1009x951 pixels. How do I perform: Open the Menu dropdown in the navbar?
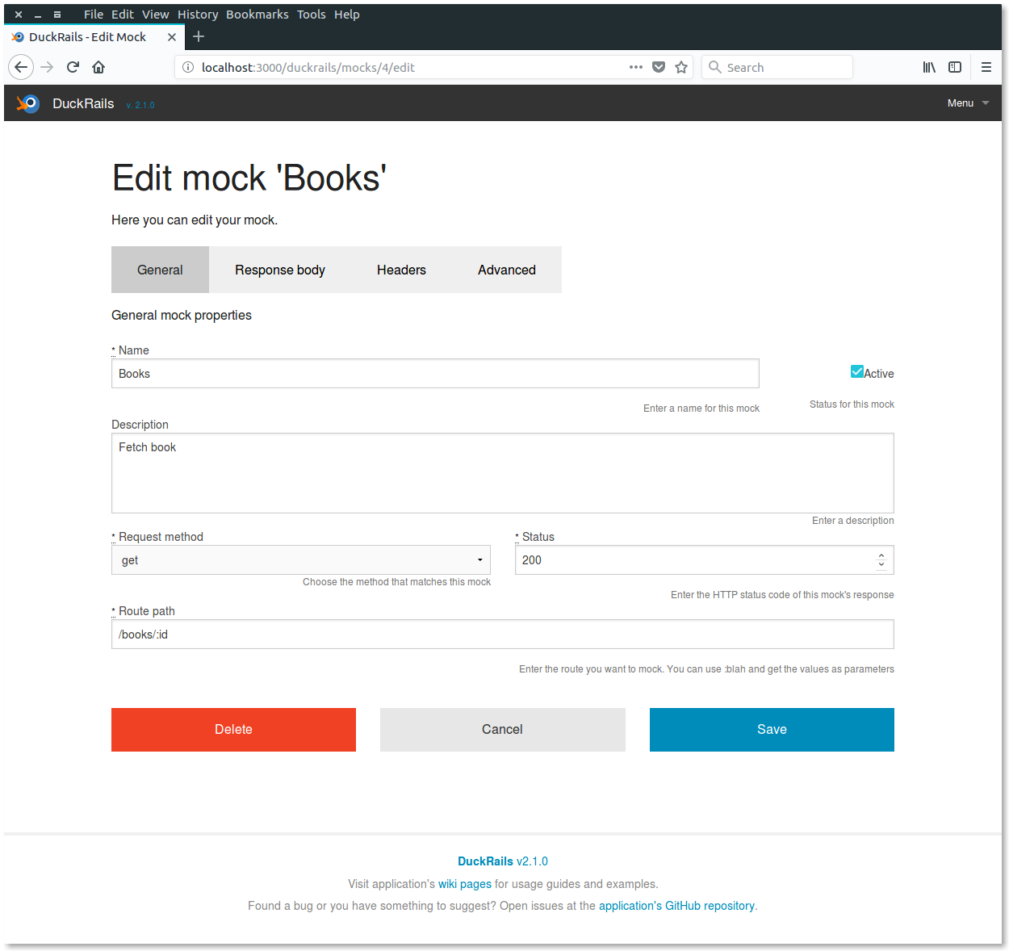point(968,103)
